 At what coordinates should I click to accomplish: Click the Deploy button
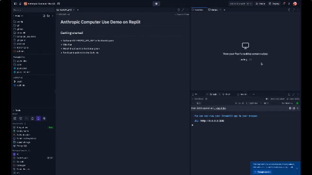[274, 4]
